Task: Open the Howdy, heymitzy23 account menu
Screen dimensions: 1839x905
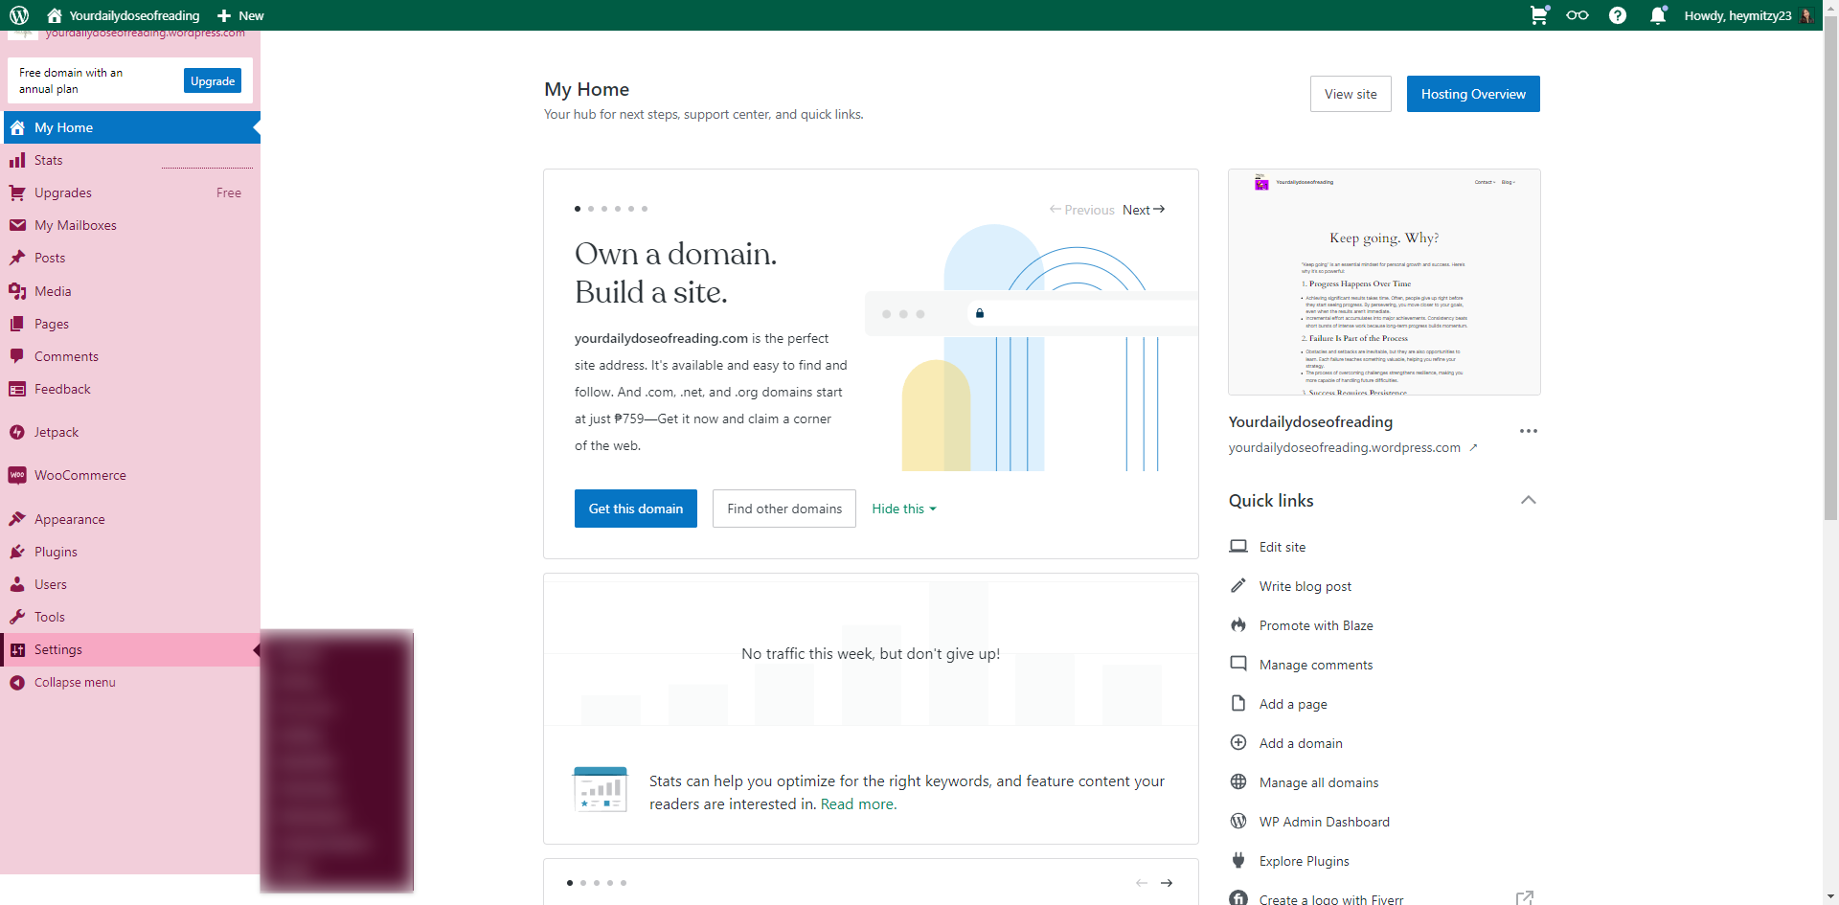Action: 1749,15
